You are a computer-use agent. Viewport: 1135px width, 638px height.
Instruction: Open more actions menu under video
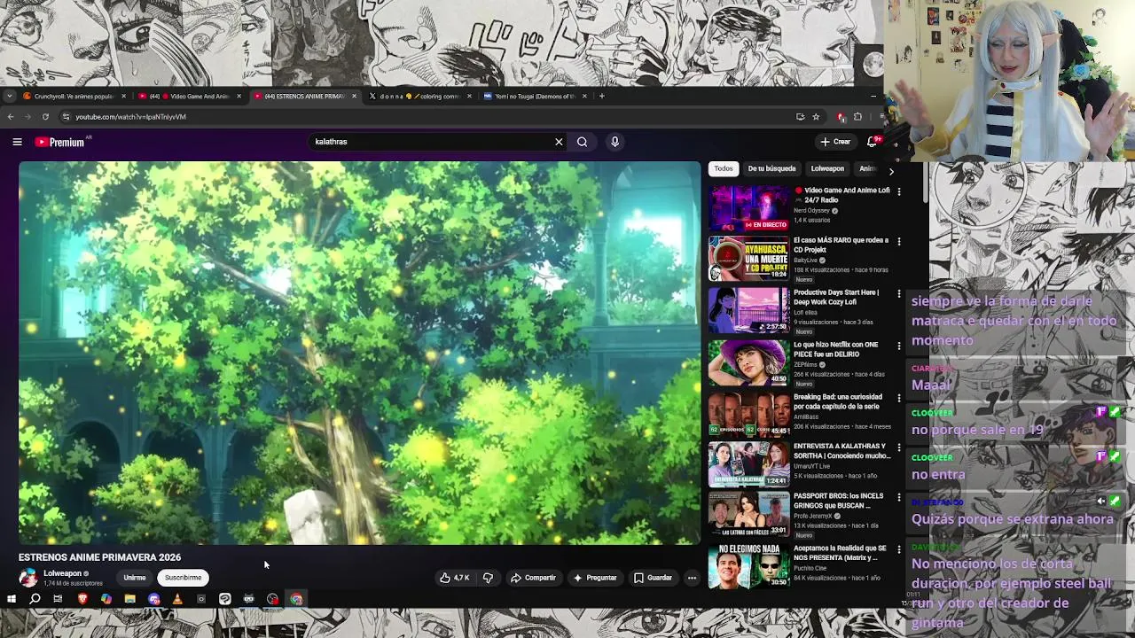692,578
